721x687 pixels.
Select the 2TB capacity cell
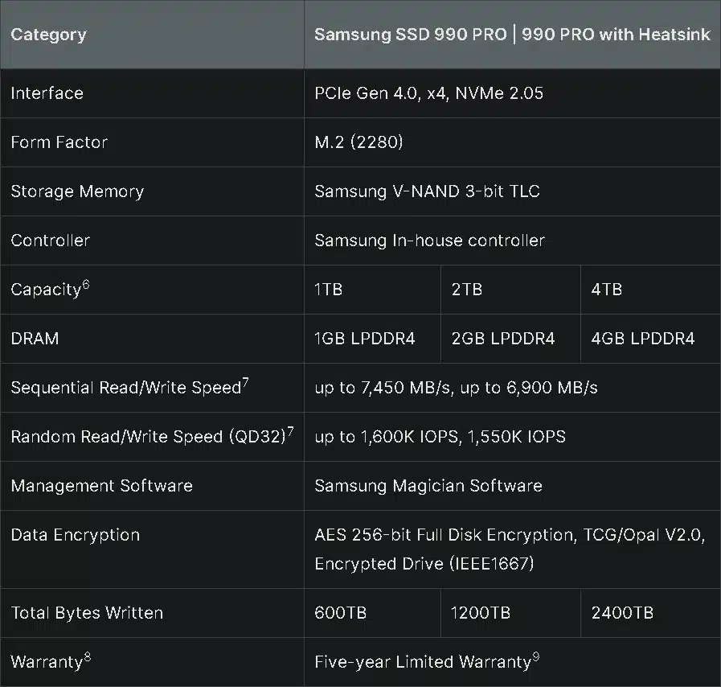click(x=467, y=290)
